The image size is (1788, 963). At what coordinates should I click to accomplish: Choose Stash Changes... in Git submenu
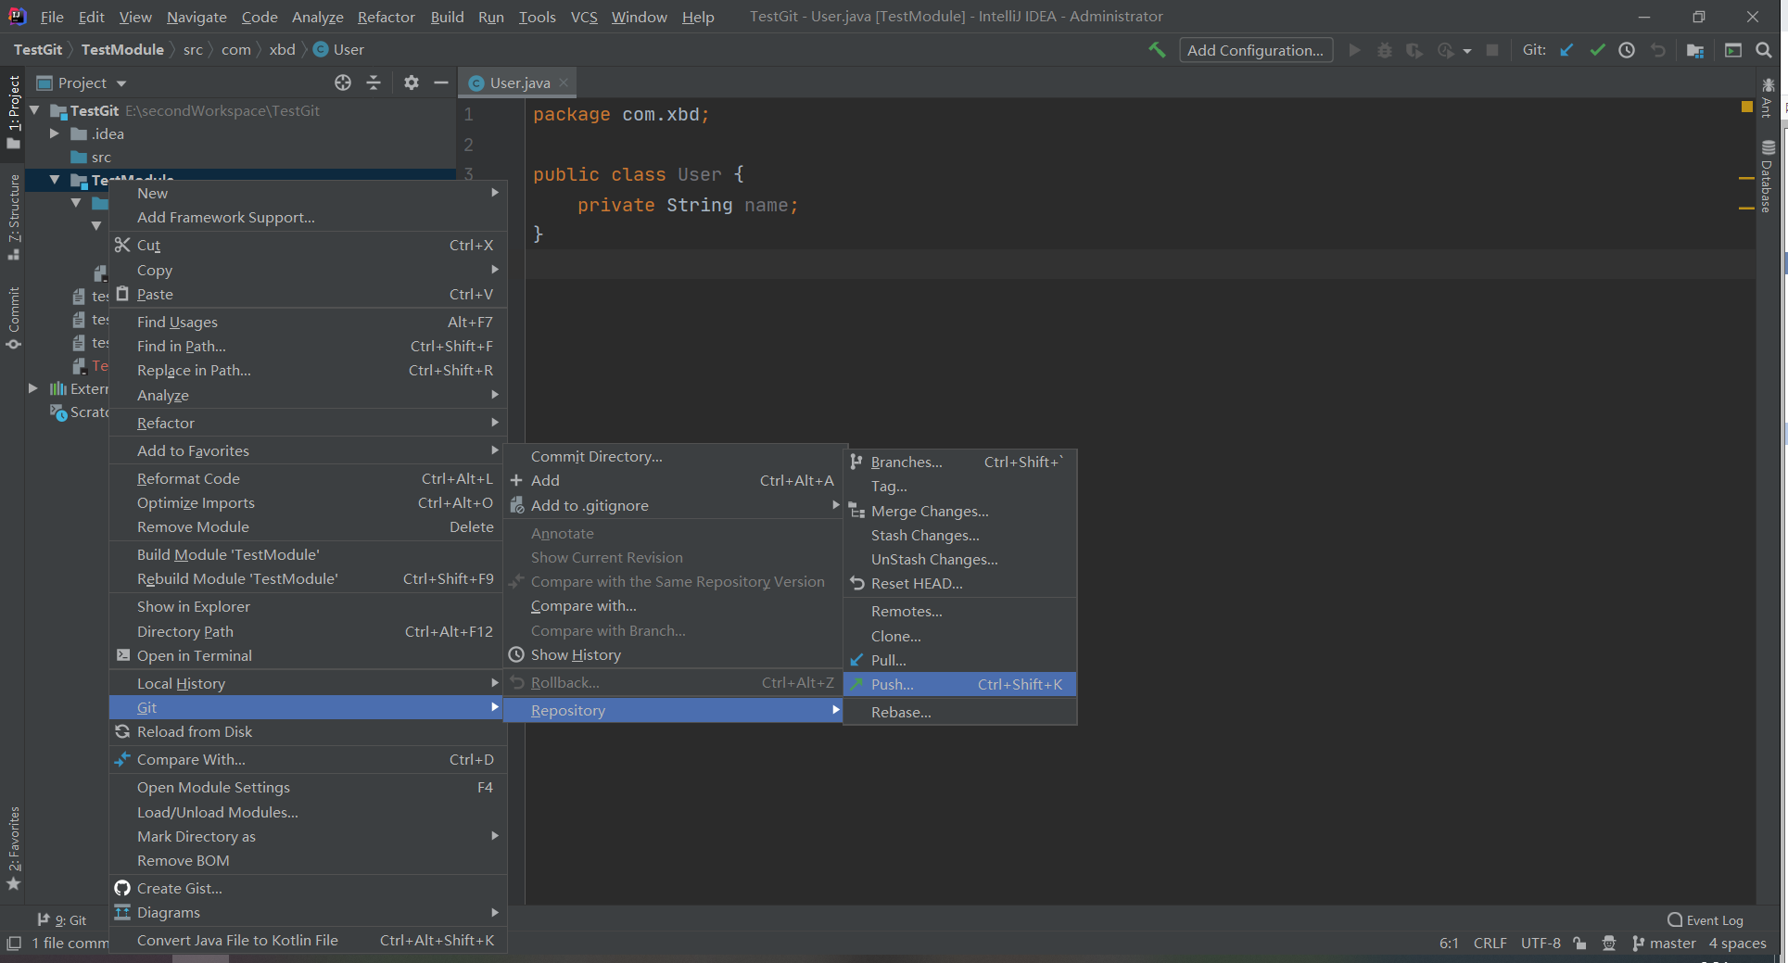(924, 535)
